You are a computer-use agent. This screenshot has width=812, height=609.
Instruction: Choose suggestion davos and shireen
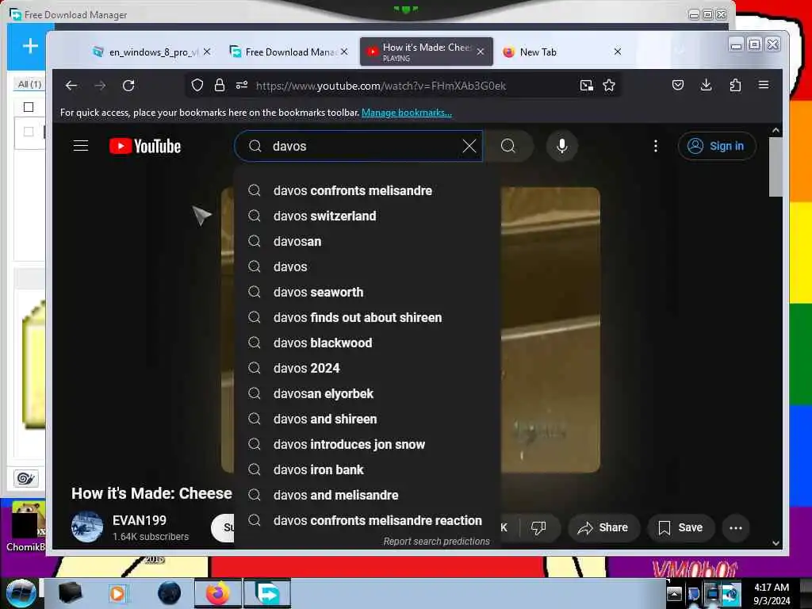[368, 419]
